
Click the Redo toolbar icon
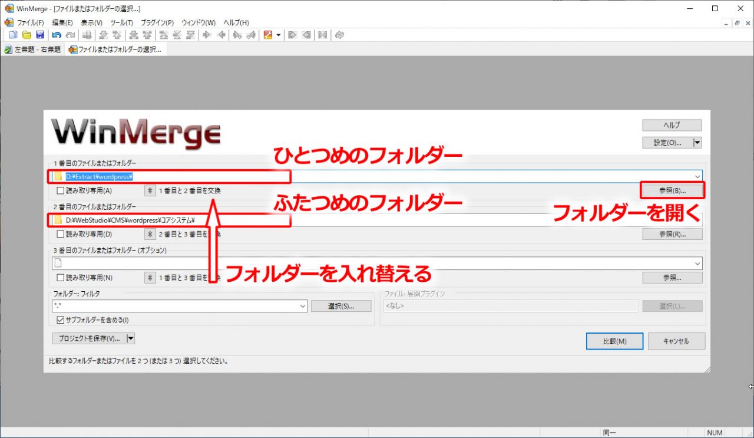click(x=71, y=35)
